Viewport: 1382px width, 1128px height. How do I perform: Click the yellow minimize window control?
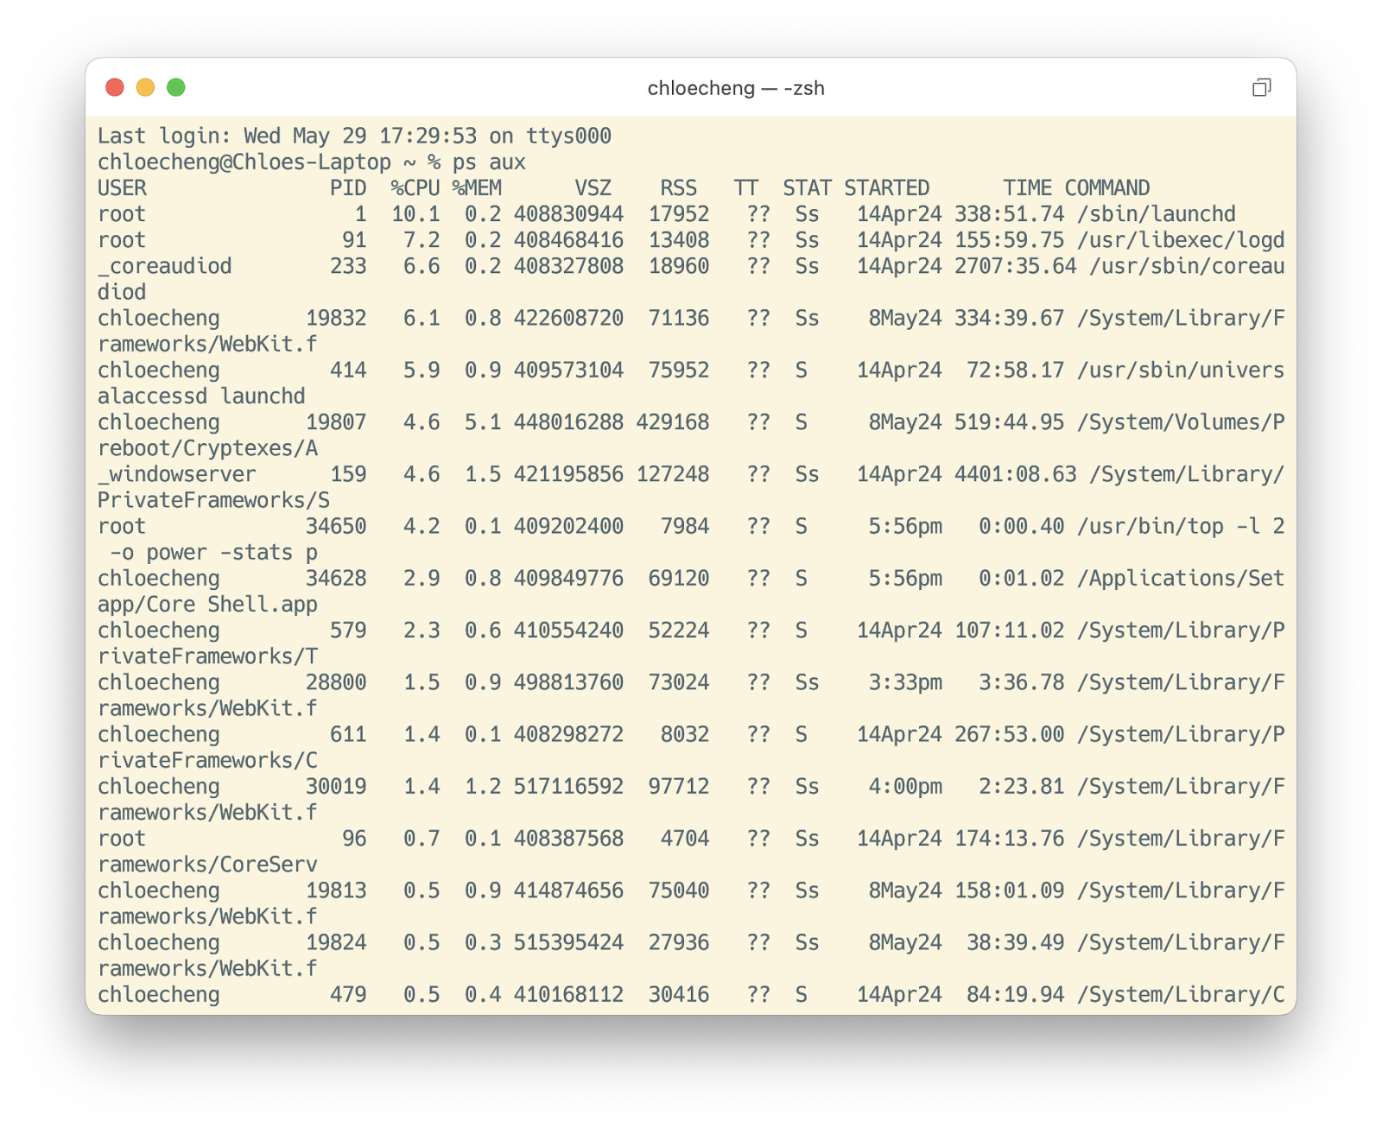(x=145, y=86)
